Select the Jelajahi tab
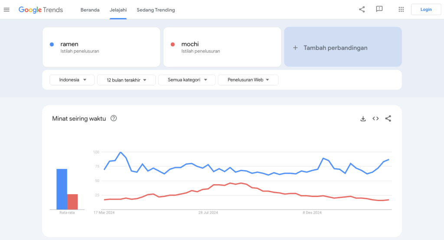This screenshot has width=444, height=240. [x=118, y=10]
